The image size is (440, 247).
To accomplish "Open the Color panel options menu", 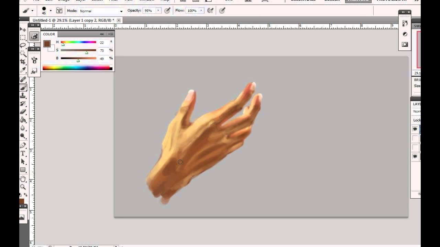I will point(111,34).
